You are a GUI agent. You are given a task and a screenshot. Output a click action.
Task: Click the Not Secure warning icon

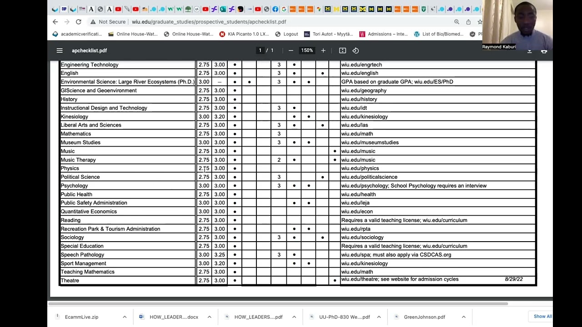tap(93, 22)
